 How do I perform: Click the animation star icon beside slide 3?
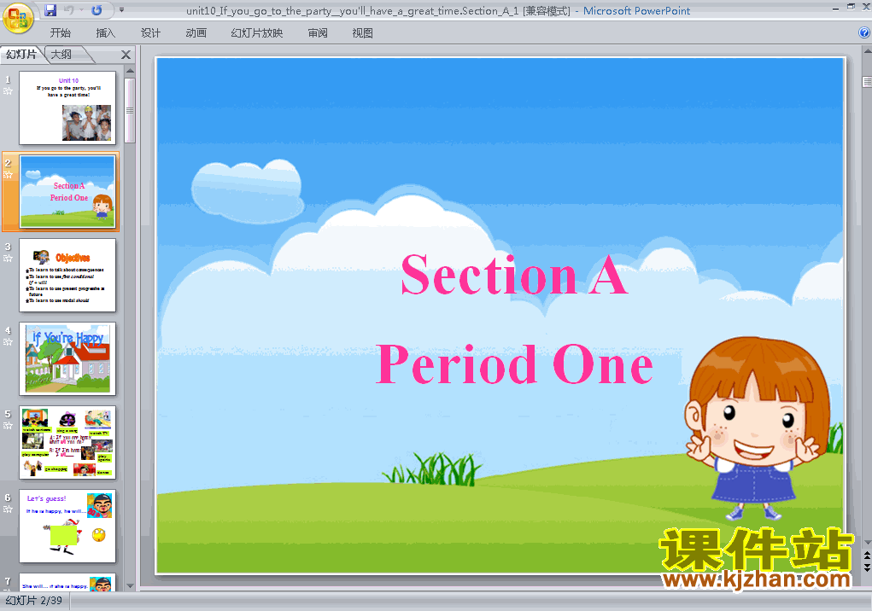click(x=8, y=259)
